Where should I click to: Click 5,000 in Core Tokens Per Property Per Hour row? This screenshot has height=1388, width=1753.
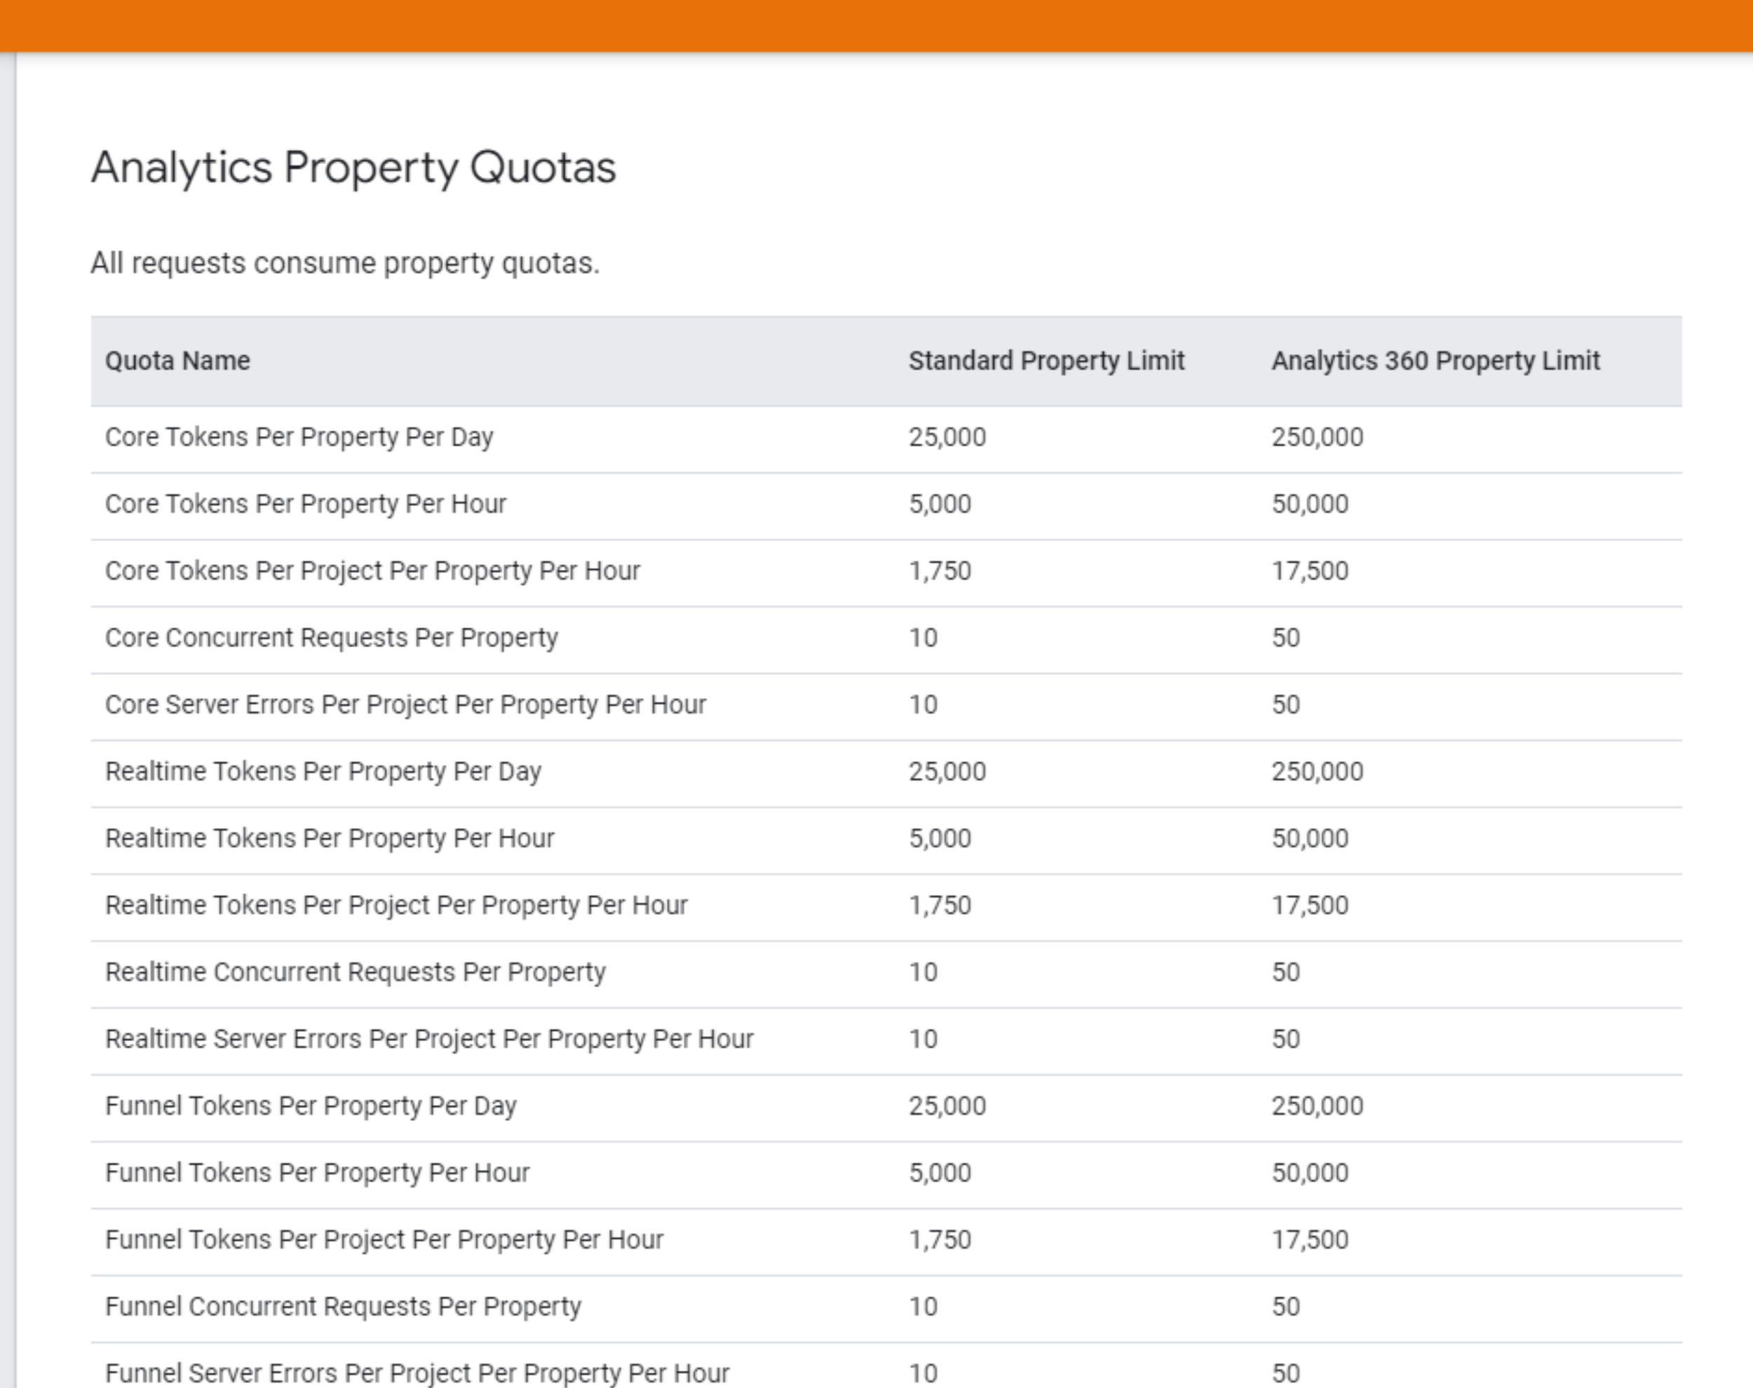[940, 504]
